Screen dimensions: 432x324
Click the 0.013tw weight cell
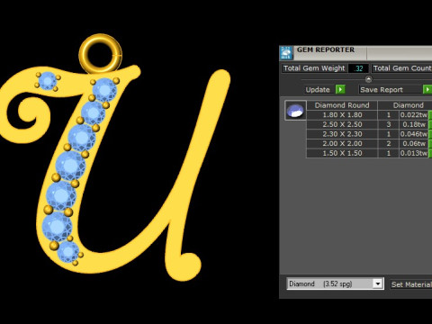pyautogui.click(x=414, y=153)
